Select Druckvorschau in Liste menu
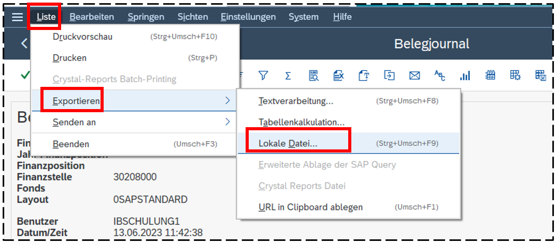The height and width of the screenshot is (243, 556). [82, 37]
